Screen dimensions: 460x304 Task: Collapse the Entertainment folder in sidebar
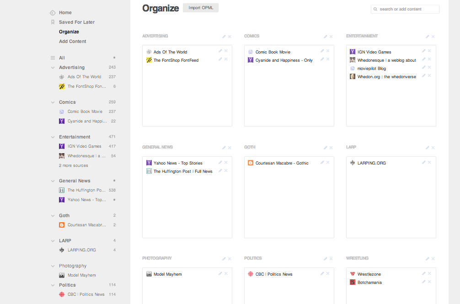pos(53,137)
